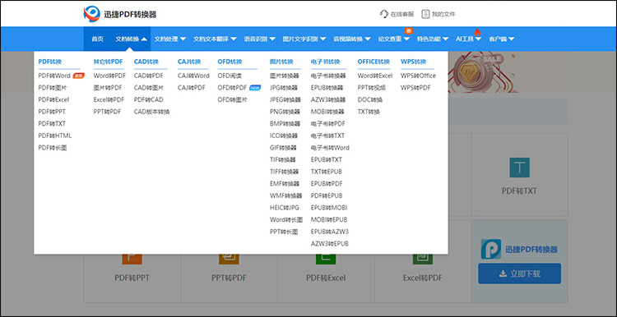Select PDF转Word in the menu
Viewport: 617px width, 317px height.
(54, 76)
